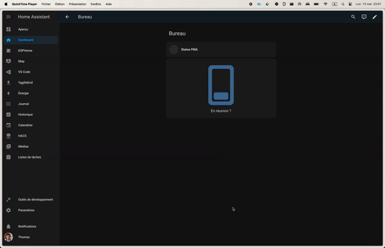Select the Journal sidebar item
385x248 pixels.
30,104
